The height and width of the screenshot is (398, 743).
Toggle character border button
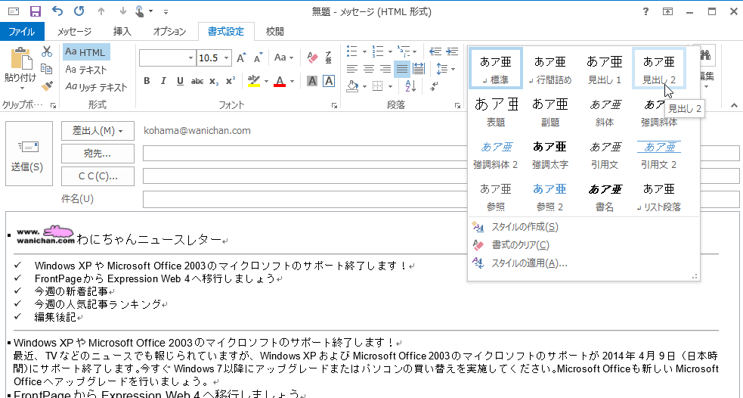click(x=329, y=81)
